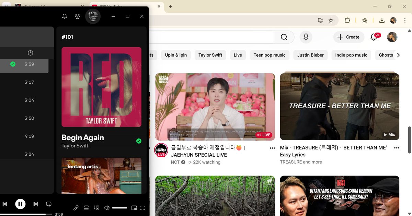Open the TREASURE - BETTER THAN ME thumbnail
Viewport: 412px width, 216px height.
340,107
